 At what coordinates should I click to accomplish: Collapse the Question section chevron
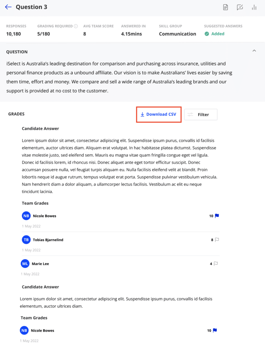(x=254, y=51)
